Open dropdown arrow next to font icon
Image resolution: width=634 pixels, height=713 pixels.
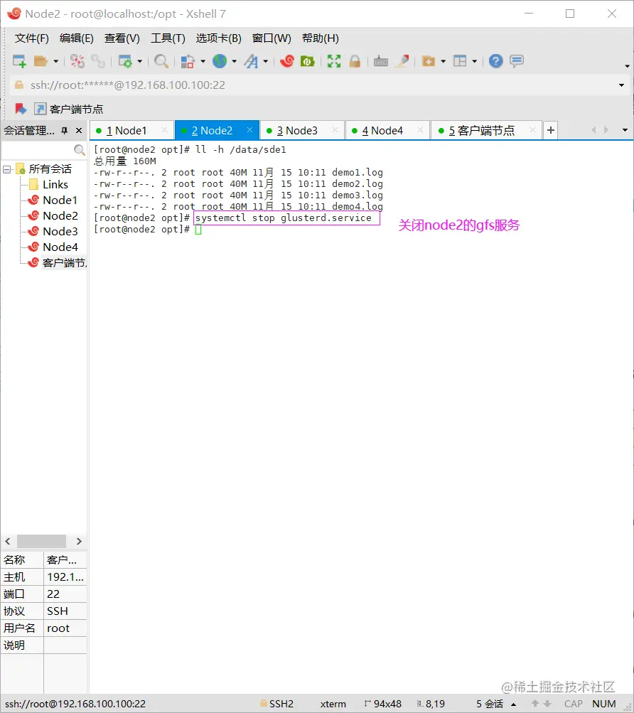point(266,61)
